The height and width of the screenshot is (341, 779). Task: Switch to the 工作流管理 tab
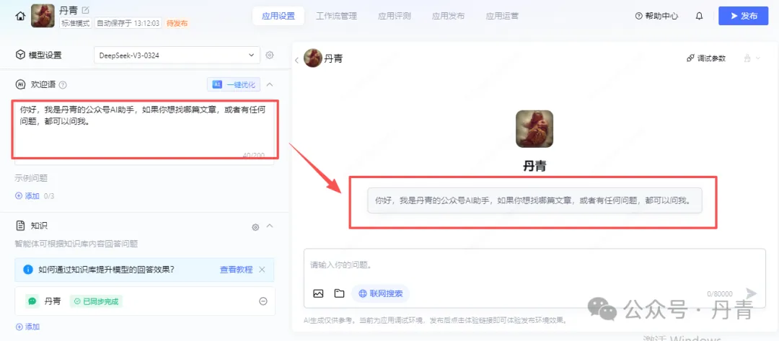(x=336, y=16)
